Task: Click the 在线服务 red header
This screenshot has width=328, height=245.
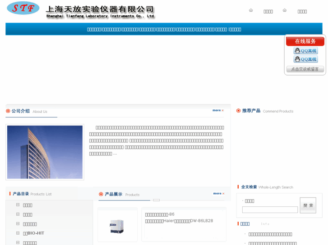Action: pos(305,41)
